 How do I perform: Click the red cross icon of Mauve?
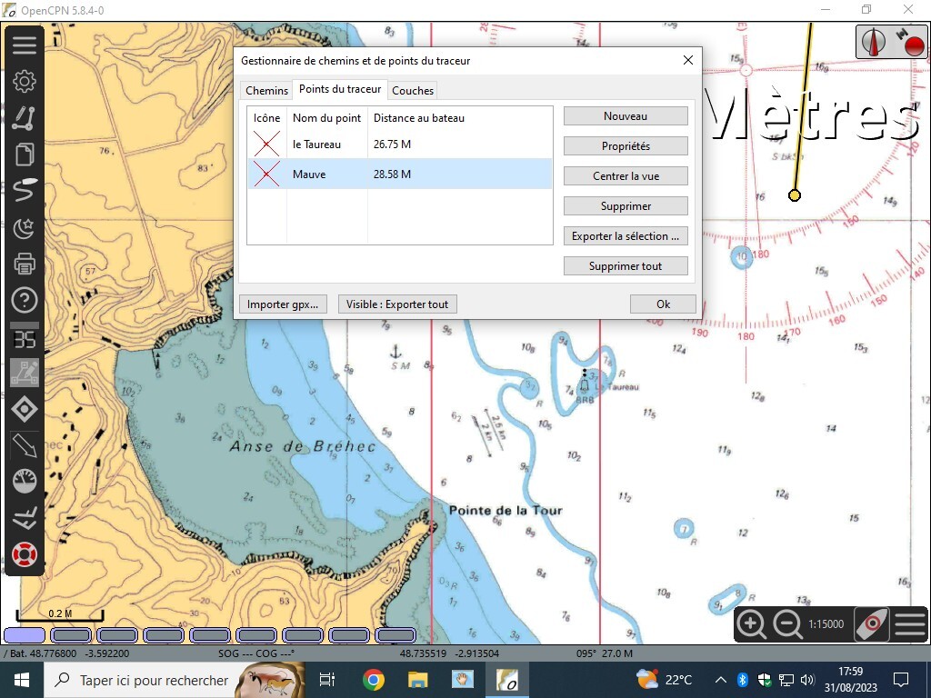[266, 174]
